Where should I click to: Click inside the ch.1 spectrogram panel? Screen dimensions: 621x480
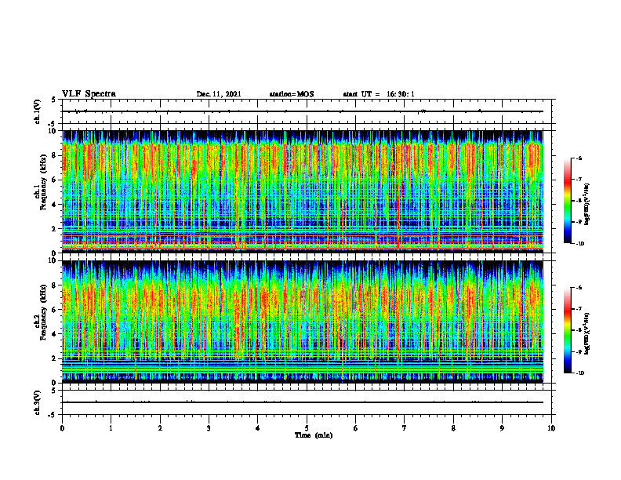302,191
